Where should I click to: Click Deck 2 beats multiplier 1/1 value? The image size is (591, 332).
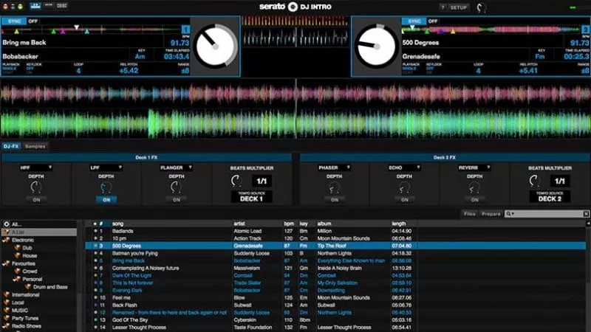coord(560,181)
